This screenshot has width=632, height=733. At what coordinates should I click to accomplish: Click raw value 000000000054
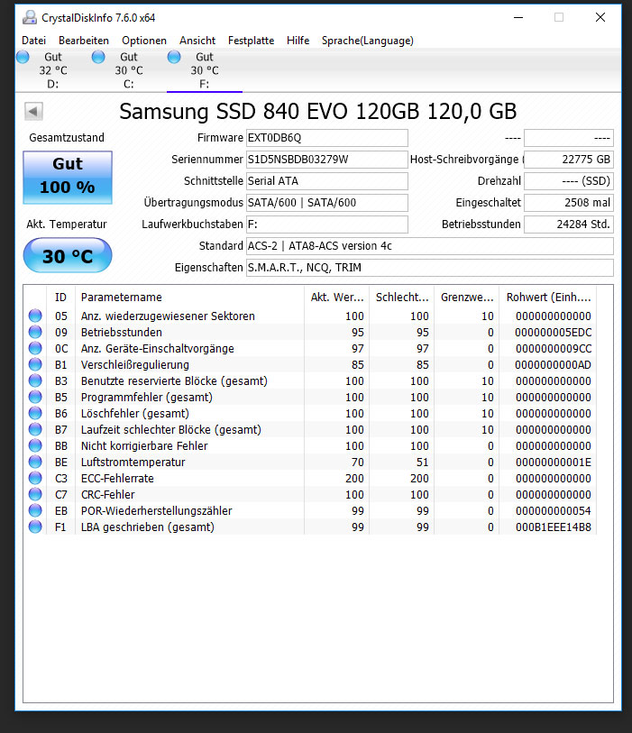point(553,511)
